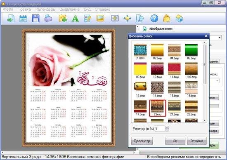Confirm frame with OK button
The height and width of the screenshot is (160, 227).
[175, 141]
